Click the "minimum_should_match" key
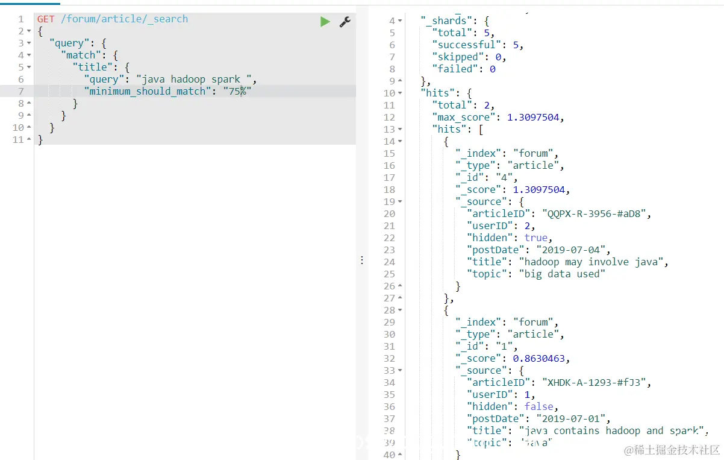 [x=149, y=91]
